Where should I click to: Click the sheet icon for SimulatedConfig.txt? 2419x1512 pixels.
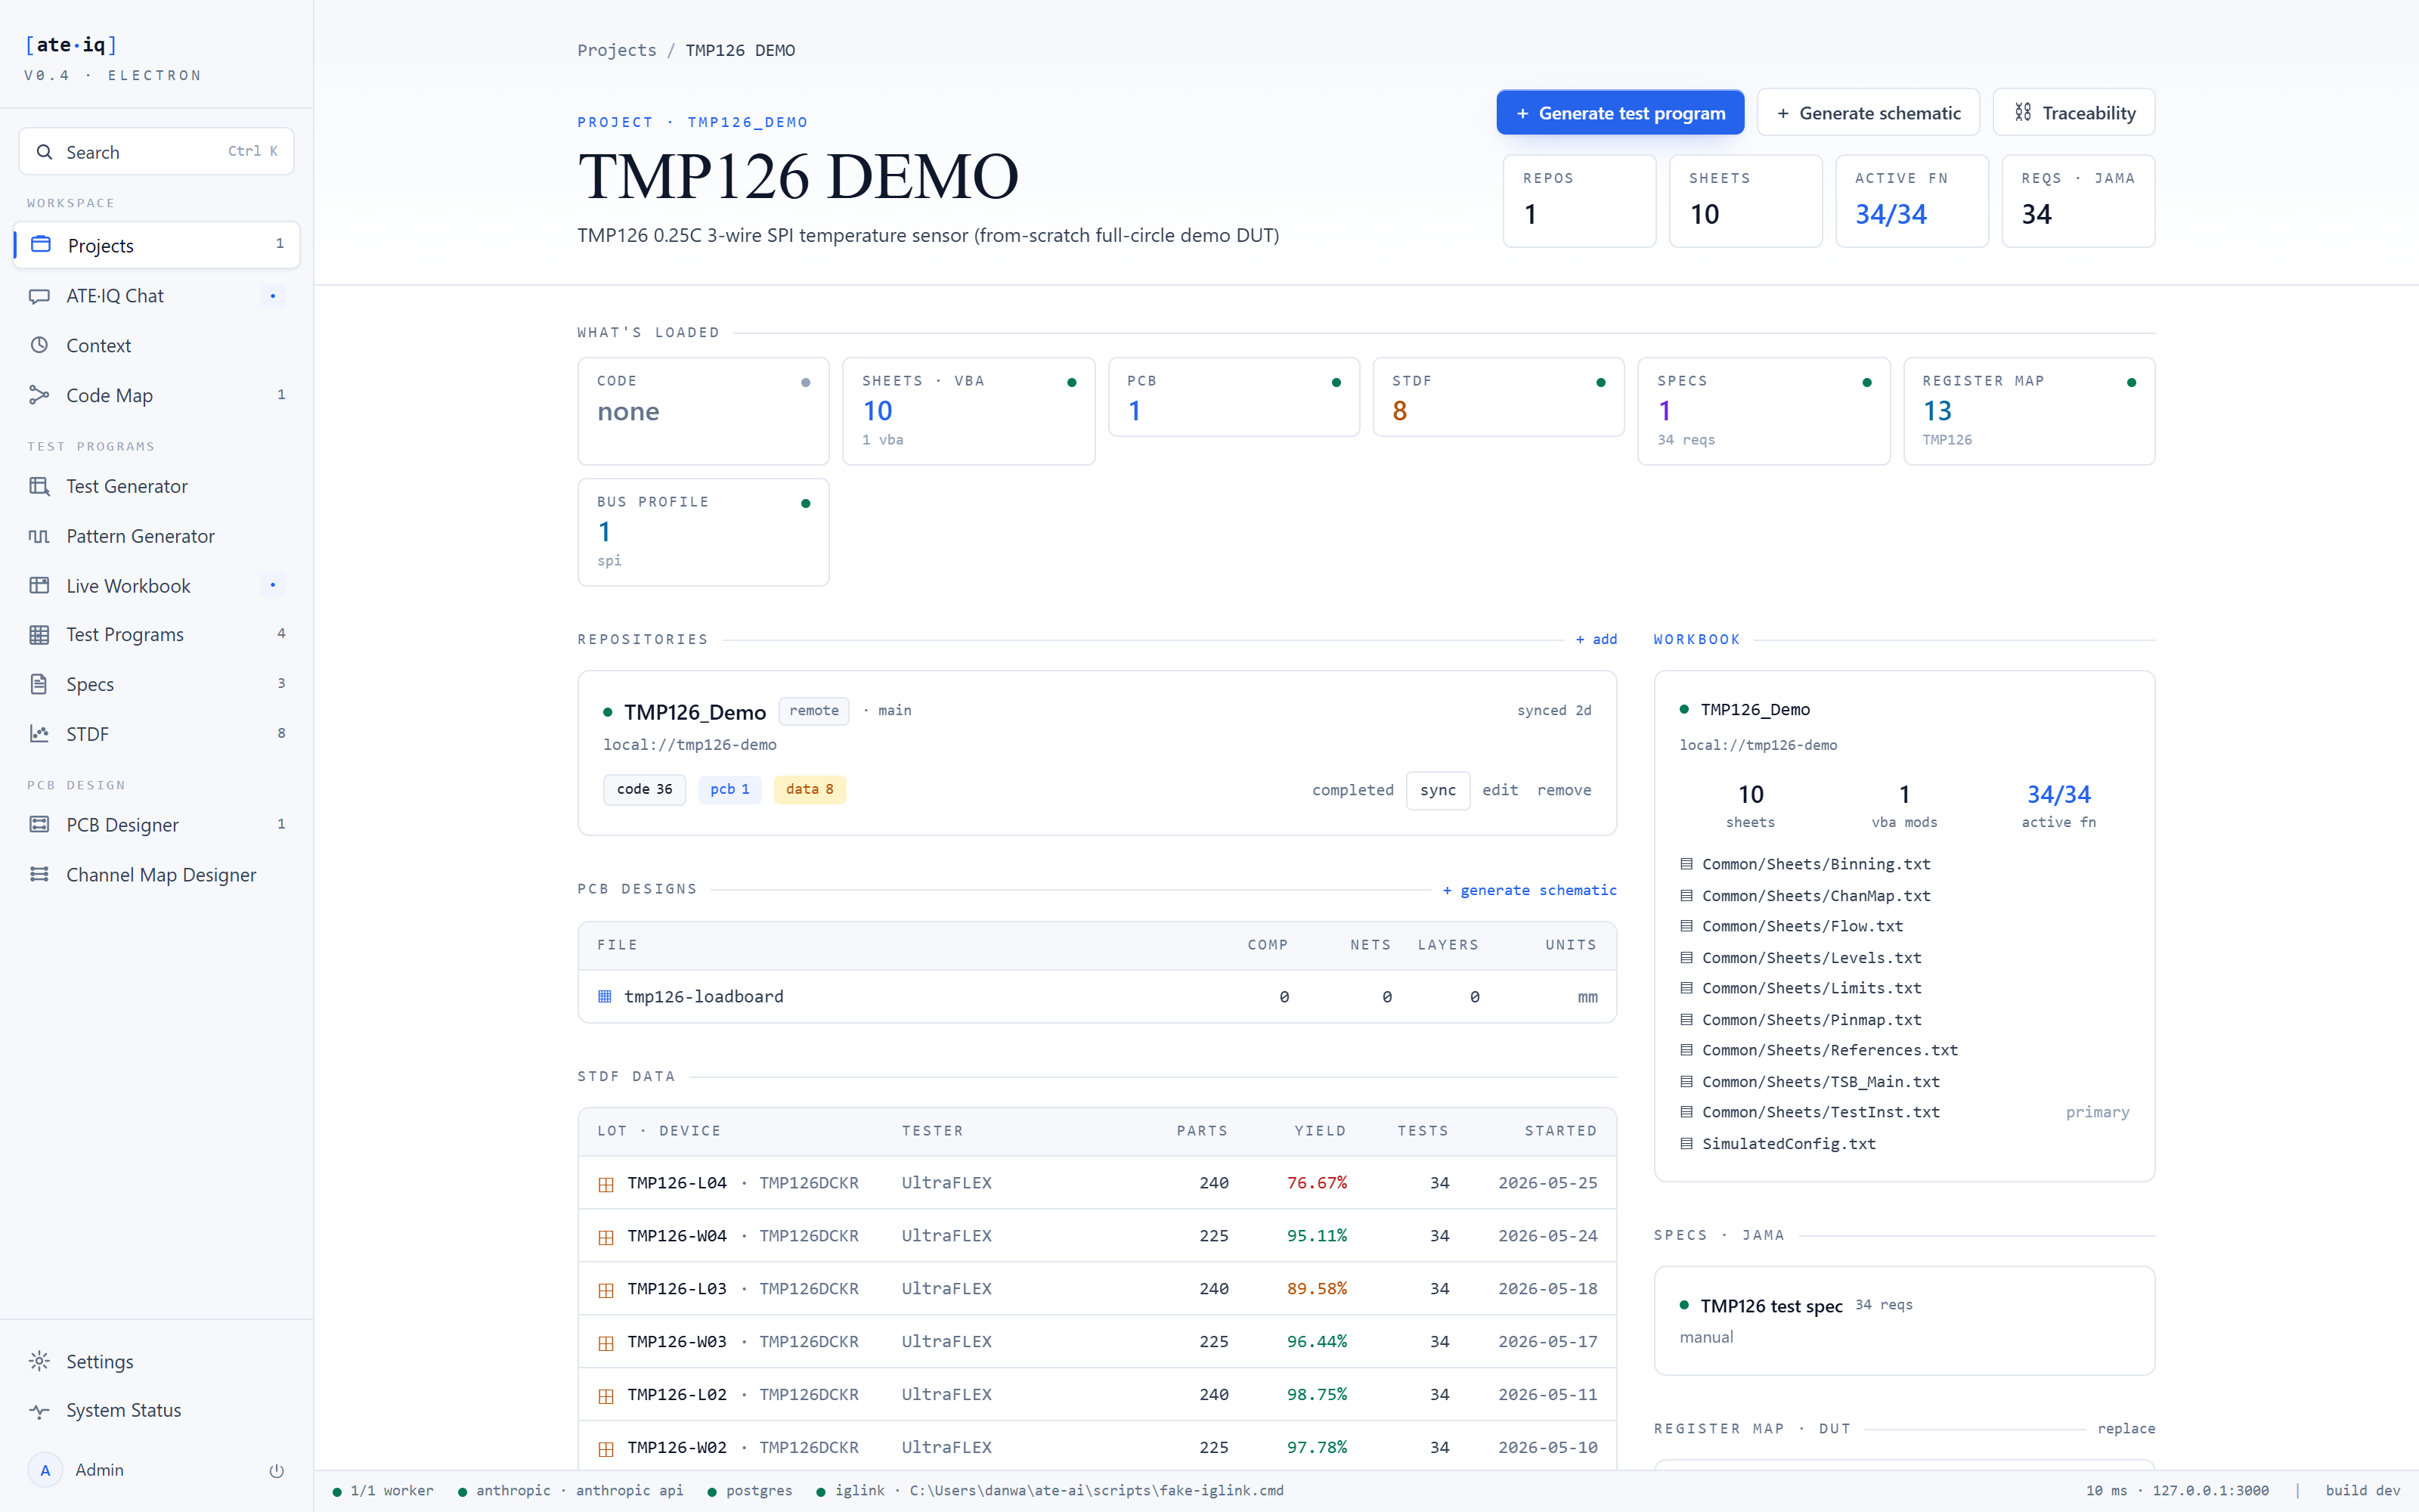(1686, 1143)
